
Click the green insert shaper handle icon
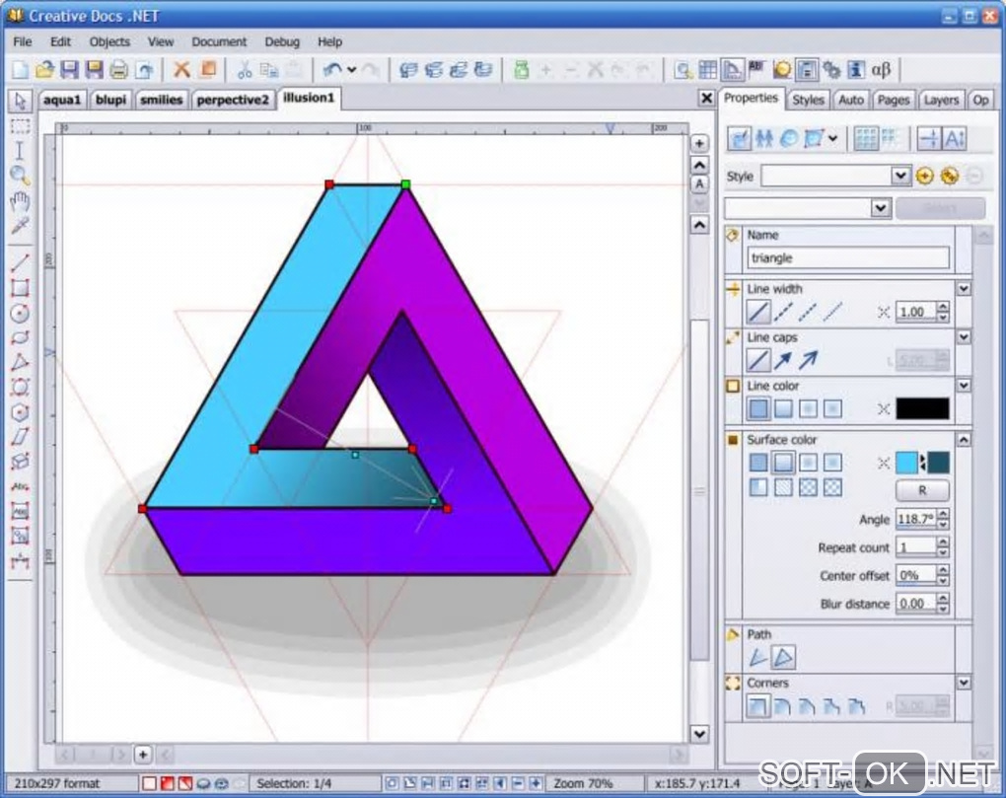pyautogui.click(x=521, y=69)
